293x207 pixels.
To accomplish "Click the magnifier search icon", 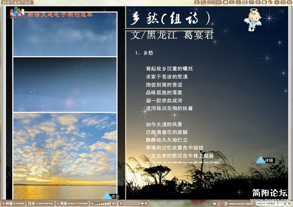I will pos(203,2).
